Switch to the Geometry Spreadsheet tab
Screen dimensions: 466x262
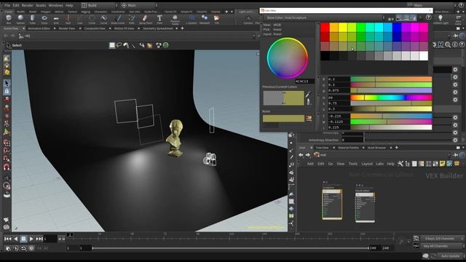(157, 28)
